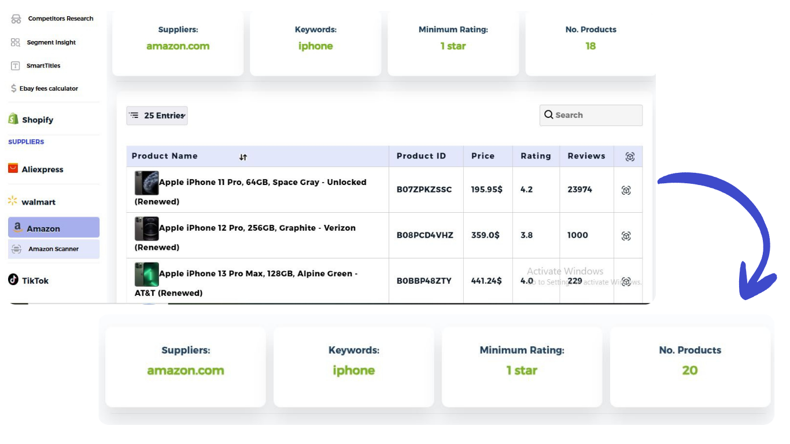
Task: Open iPhone 12 Pro product thumbnail
Action: [147, 228]
